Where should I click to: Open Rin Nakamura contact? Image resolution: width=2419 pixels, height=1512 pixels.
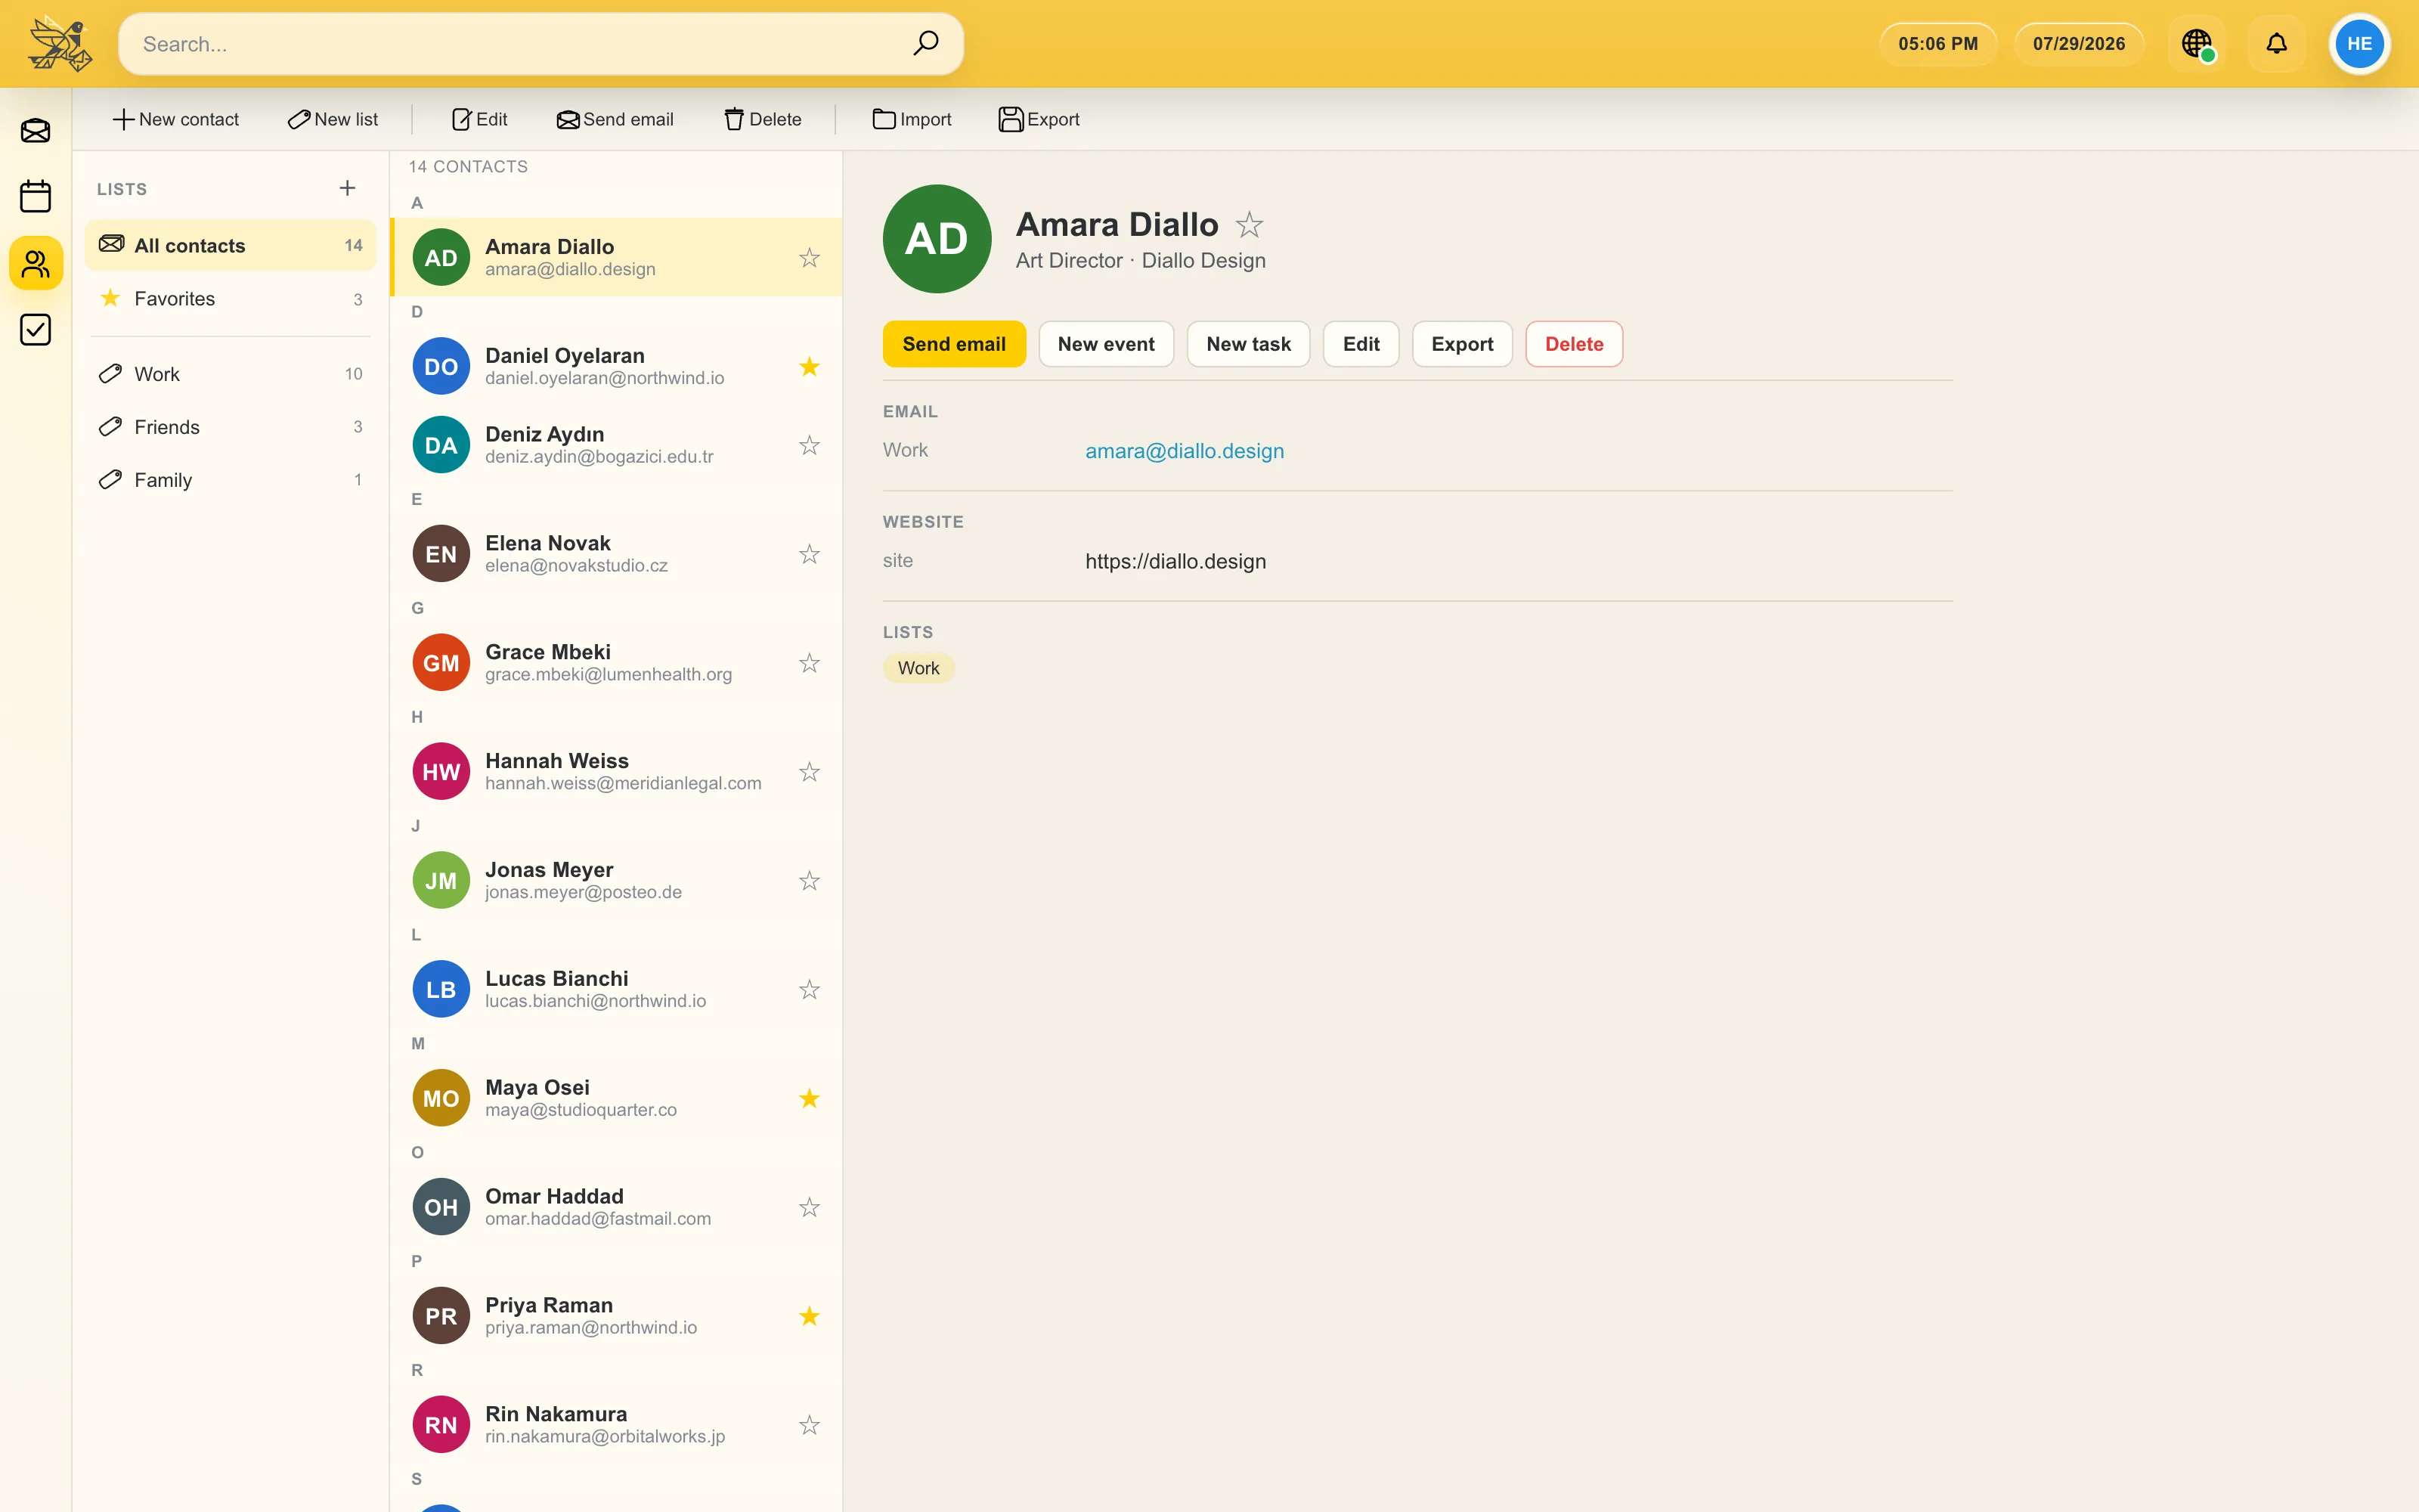617,1425
